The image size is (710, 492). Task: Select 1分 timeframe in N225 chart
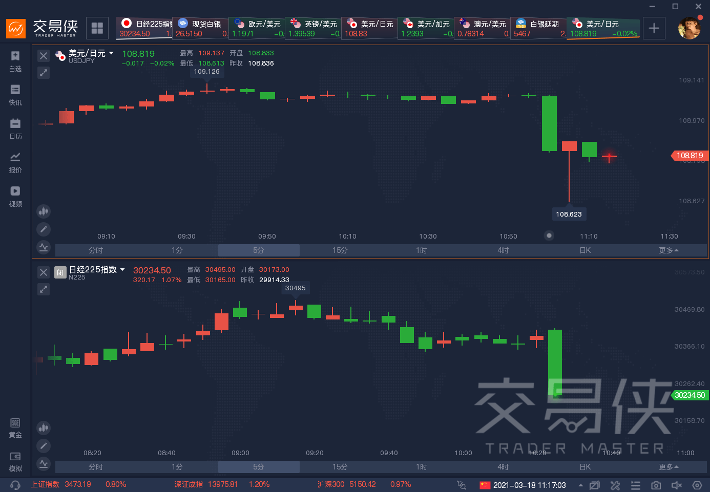(x=177, y=467)
